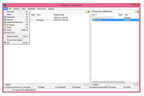
Task: Open the command line history dropdown
Action: (x=138, y=90)
